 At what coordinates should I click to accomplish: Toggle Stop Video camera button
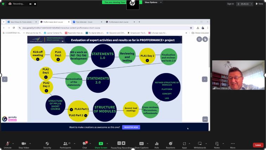24,144
